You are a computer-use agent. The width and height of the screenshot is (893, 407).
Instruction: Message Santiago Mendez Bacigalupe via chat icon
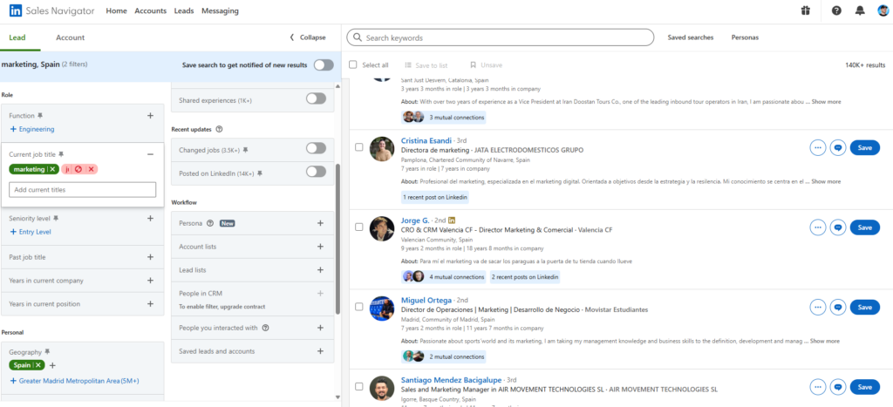point(838,387)
